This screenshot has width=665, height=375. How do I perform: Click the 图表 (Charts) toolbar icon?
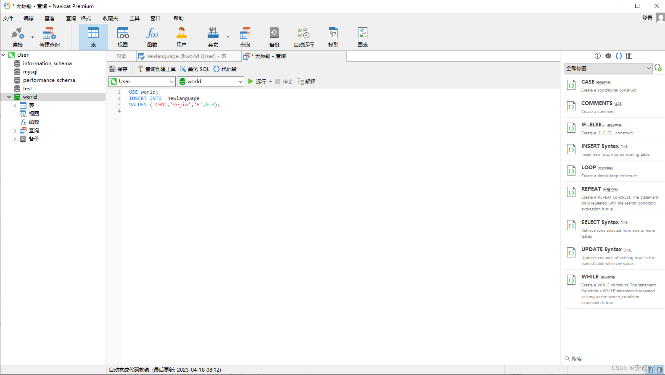362,37
